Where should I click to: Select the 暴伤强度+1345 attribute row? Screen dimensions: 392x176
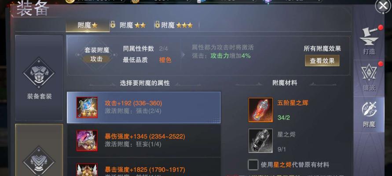click(x=144, y=140)
